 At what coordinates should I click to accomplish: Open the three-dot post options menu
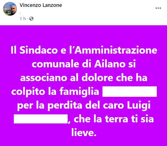click(158, 8)
